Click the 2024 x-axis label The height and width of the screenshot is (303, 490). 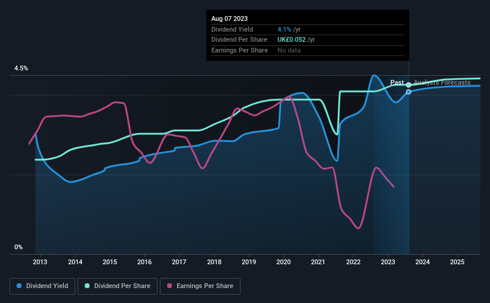coord(423,262)
